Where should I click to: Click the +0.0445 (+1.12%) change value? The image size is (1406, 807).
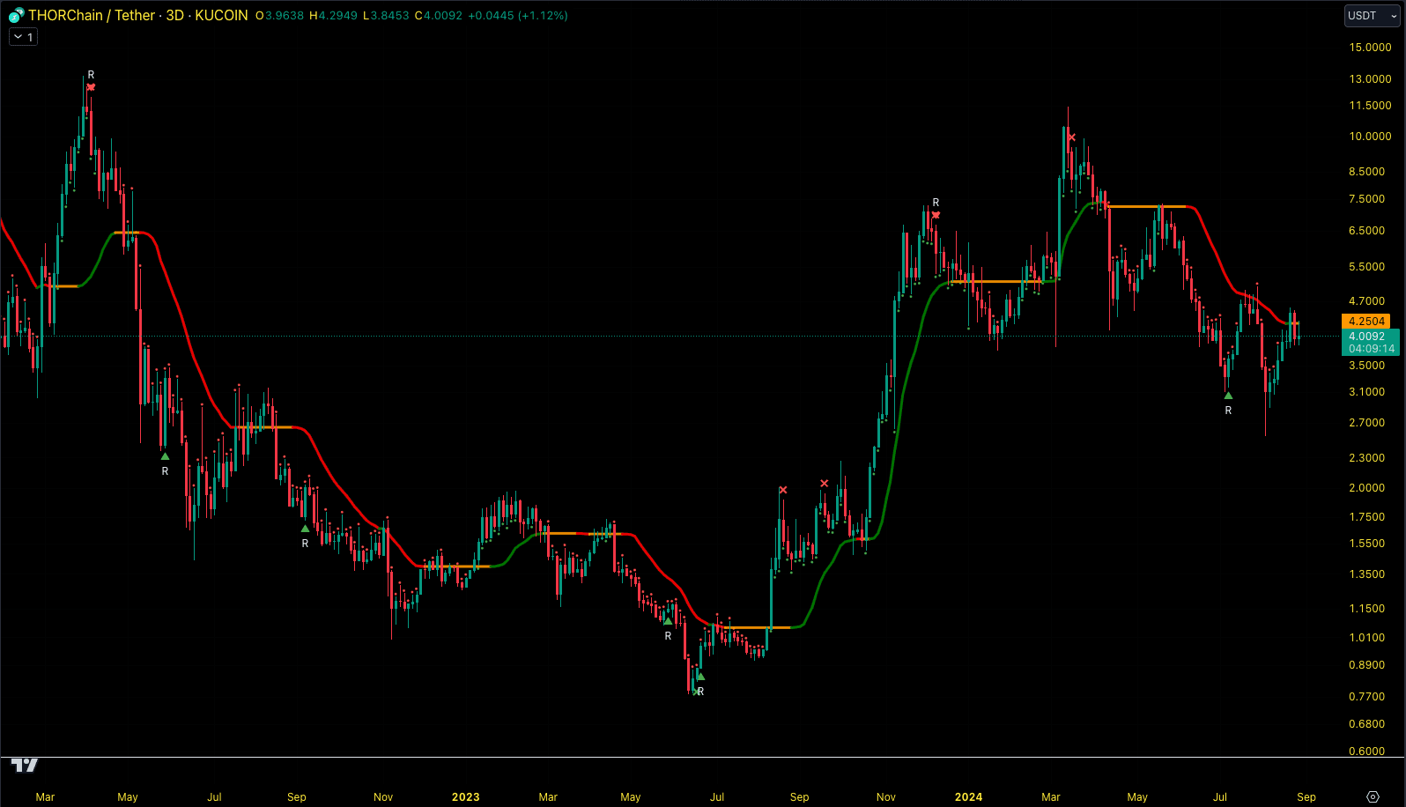click(x=517, y=16)
